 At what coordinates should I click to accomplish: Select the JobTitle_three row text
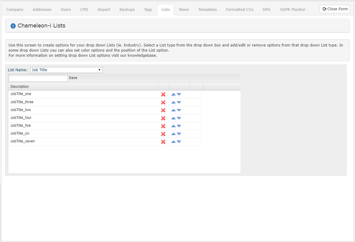point(22,102)
